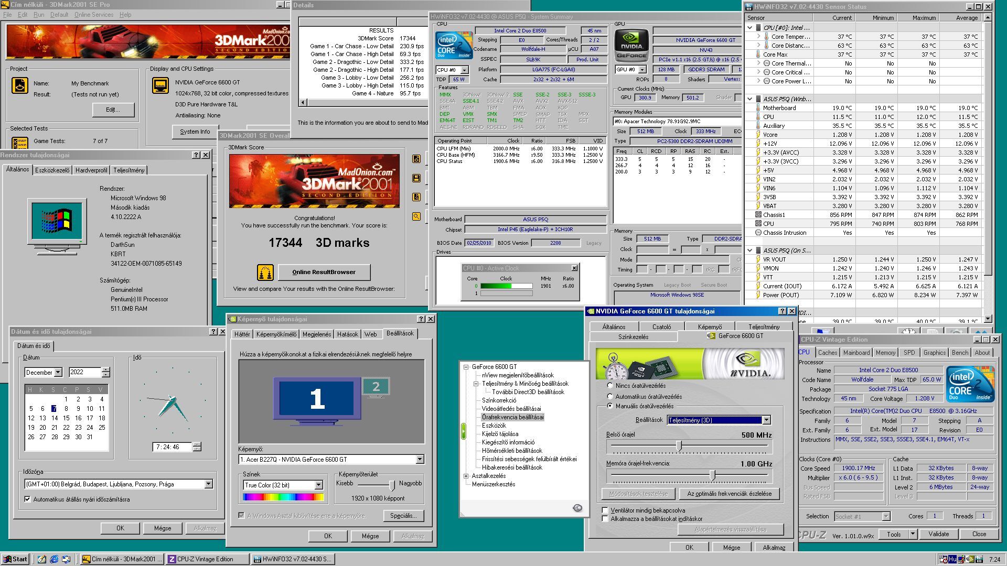Click the document with magnifier icon in 3DMark score window
Screen dimensions: 1007x566
(x=416, y=197)
